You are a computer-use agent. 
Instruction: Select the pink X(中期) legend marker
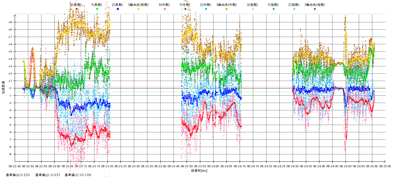coord(165,9)
